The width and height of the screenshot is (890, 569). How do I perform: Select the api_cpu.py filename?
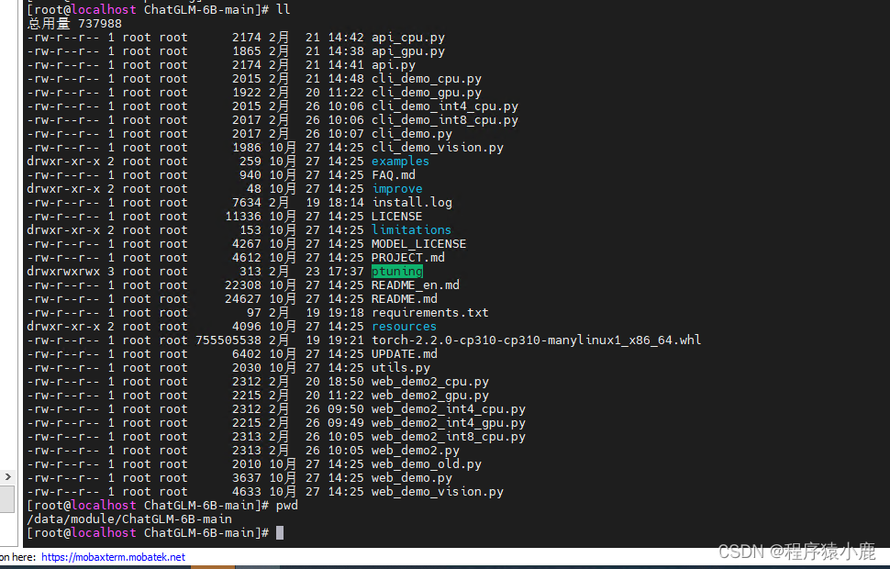(x=408, y=38)
